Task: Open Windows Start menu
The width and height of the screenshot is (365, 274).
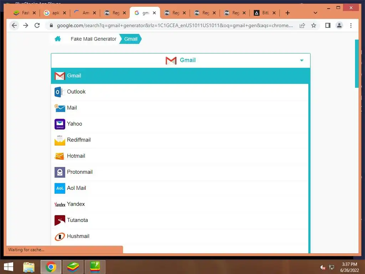Action: point(9,267)
